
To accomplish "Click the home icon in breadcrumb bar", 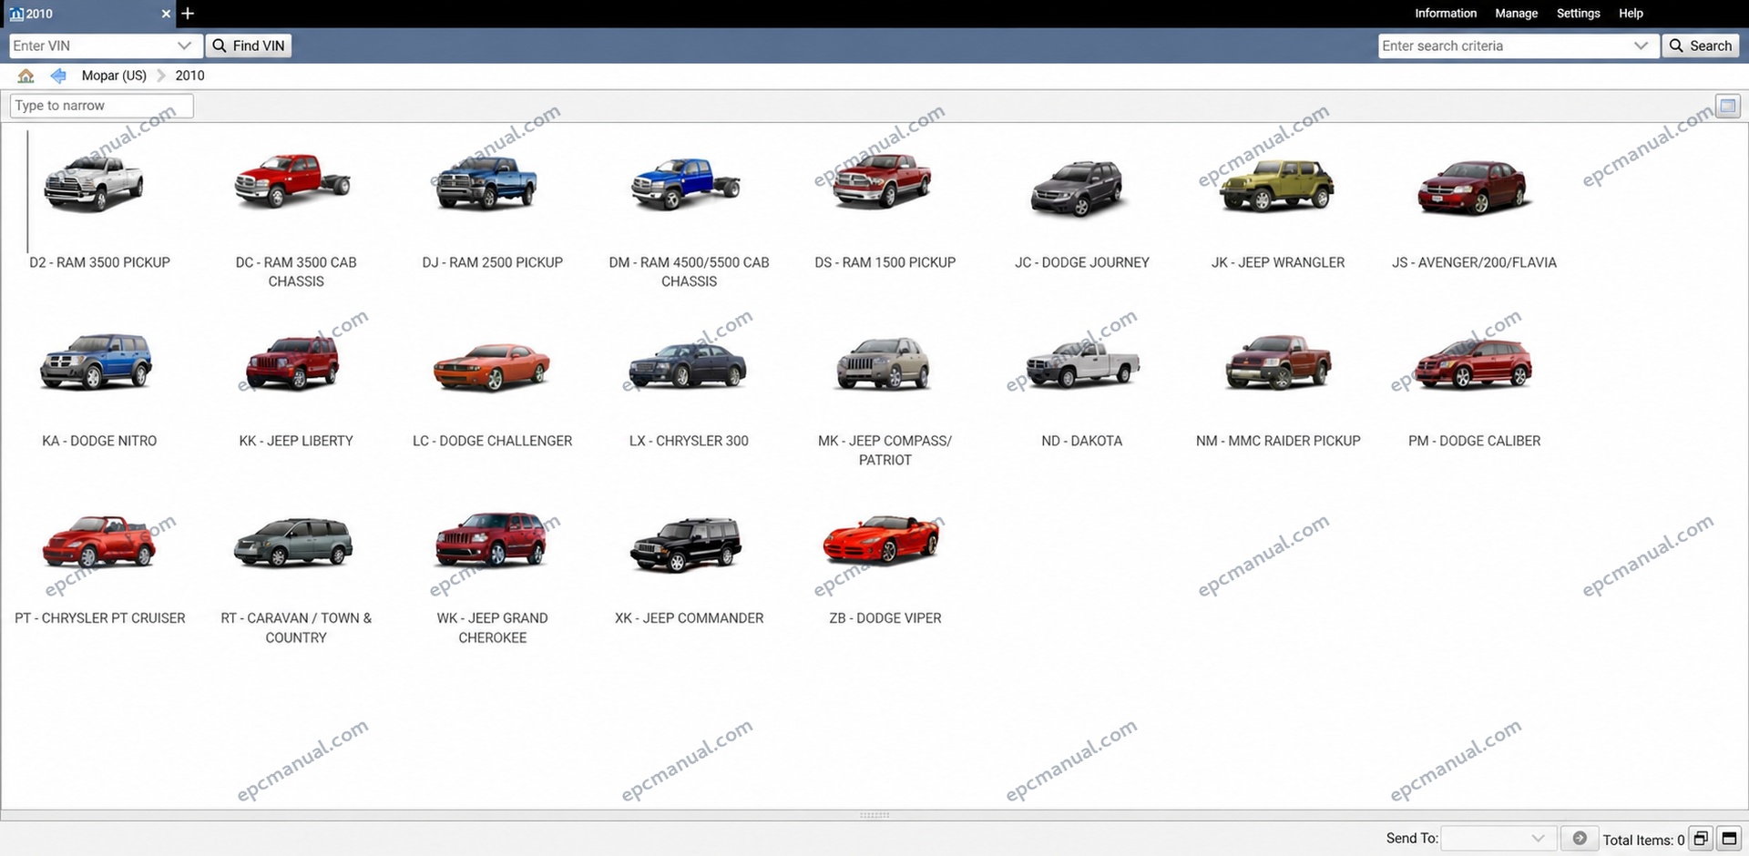I will pyautogui.click(x=26, y=76).
